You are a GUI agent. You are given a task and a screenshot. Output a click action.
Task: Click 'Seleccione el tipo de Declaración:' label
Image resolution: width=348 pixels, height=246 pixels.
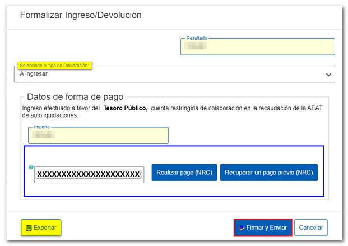[x=54, y=66]
